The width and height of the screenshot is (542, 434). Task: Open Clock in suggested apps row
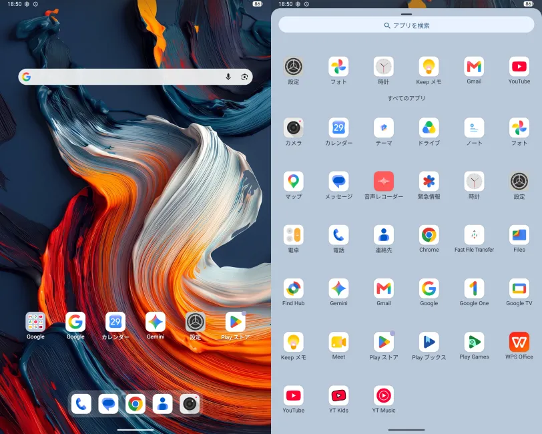(384, 66)
